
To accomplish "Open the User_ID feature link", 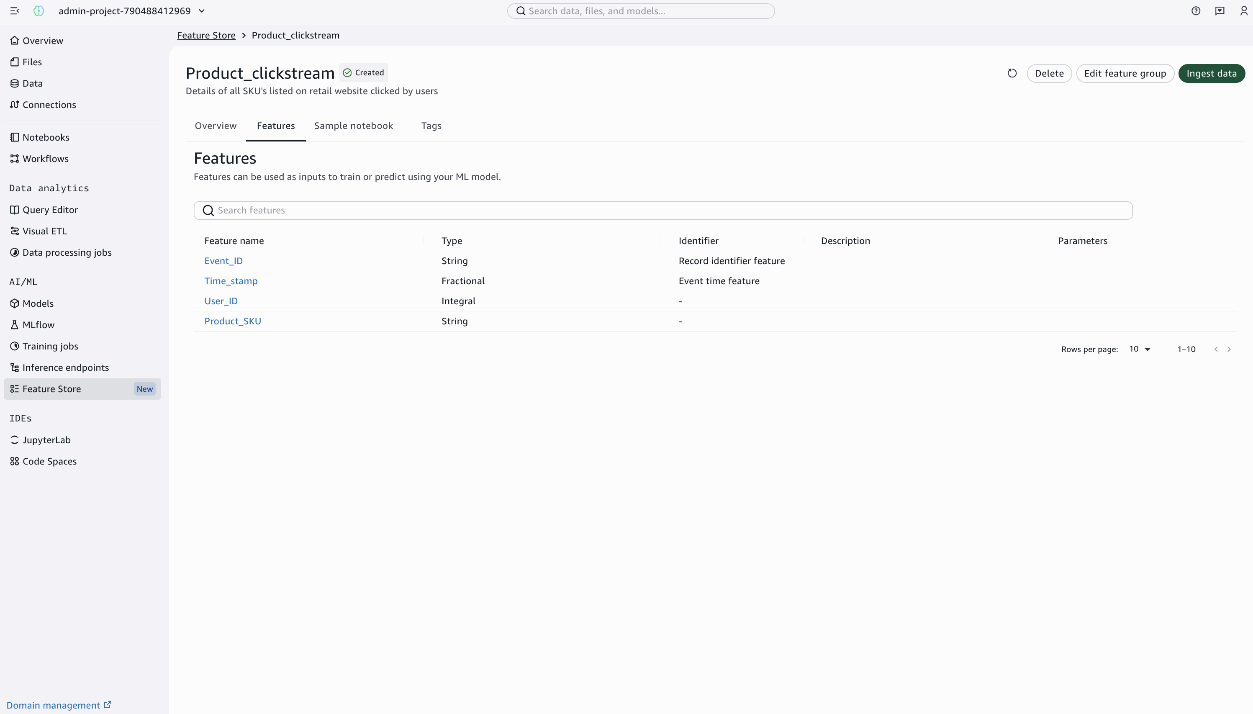I will [x=221, y=301].
